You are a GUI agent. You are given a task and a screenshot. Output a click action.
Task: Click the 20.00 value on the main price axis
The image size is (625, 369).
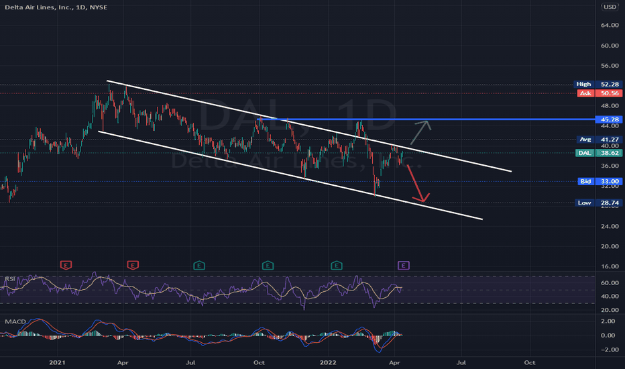[x=610, y=246]
